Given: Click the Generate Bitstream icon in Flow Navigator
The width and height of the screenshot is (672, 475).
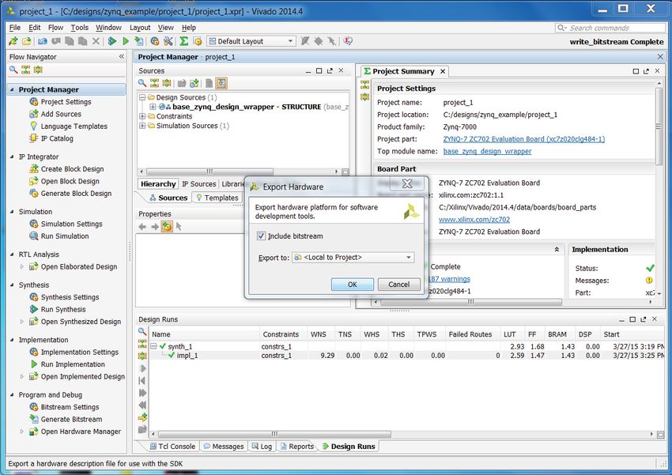Looking at the screenshot, I should (33, 419).
